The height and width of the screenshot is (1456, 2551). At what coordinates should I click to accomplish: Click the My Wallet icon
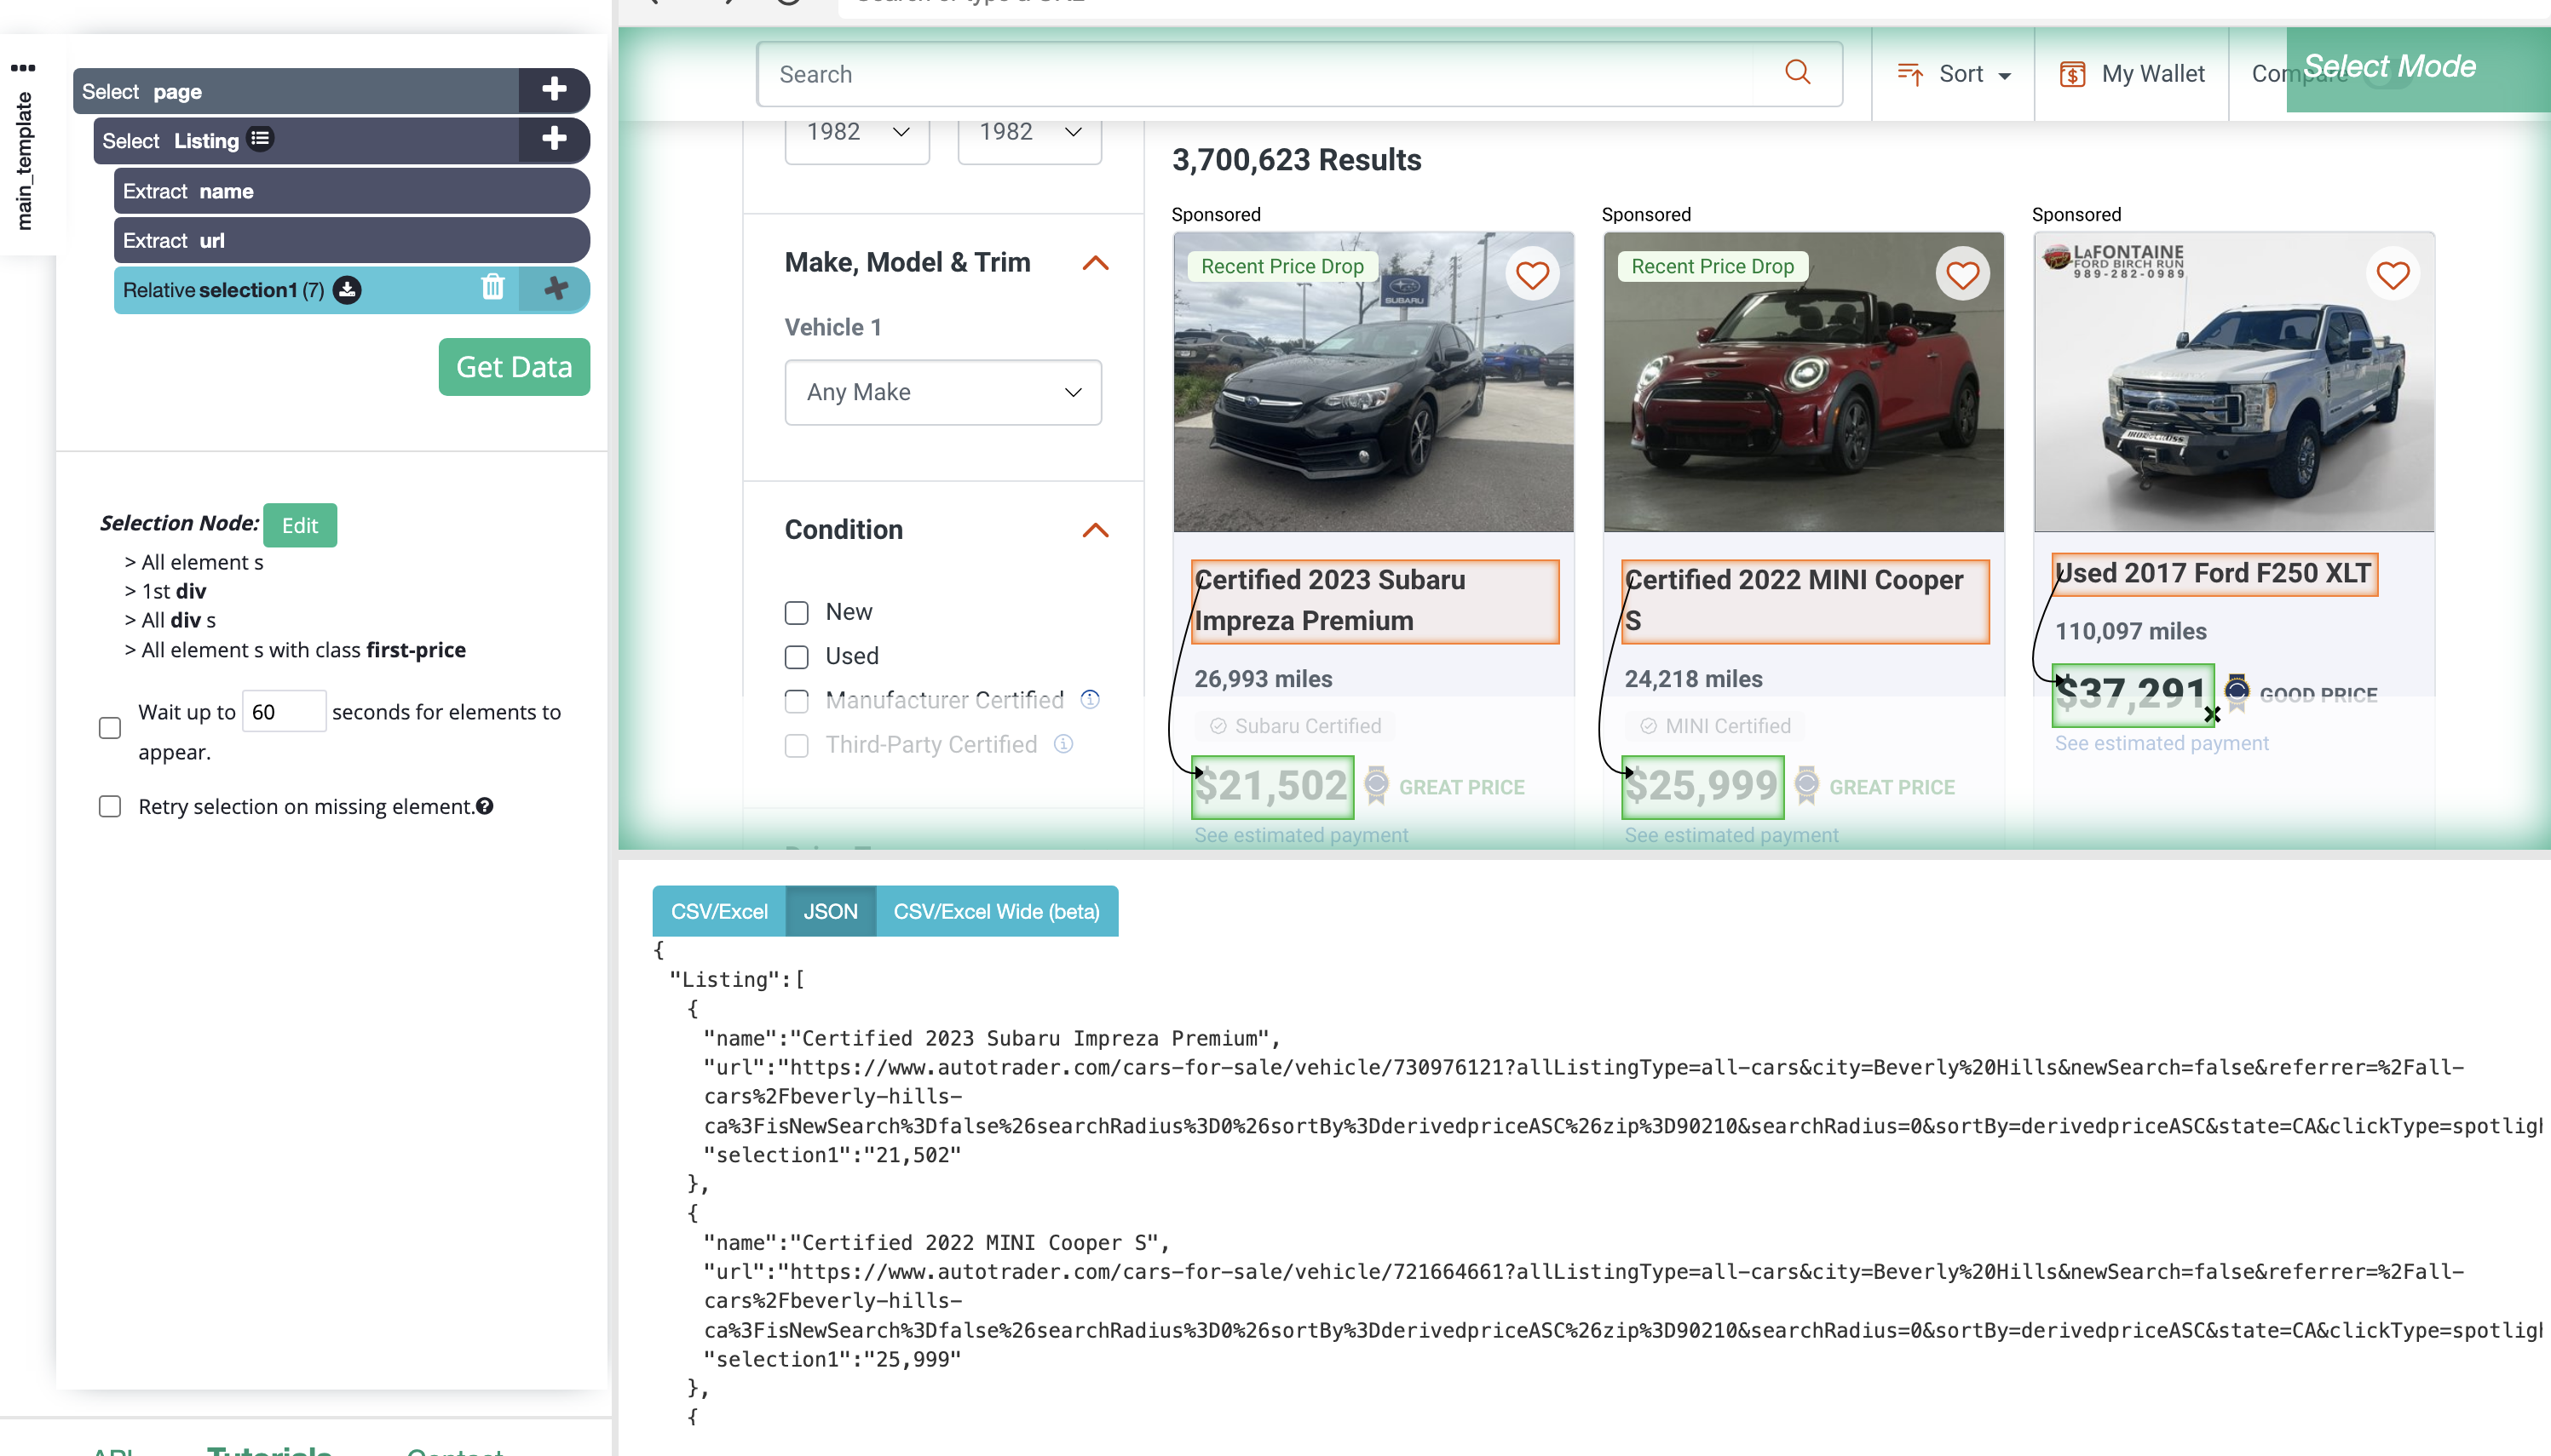point(2072,75)
